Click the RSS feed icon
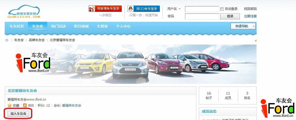This screenshot has width=296, height=120. pos(25,106)
